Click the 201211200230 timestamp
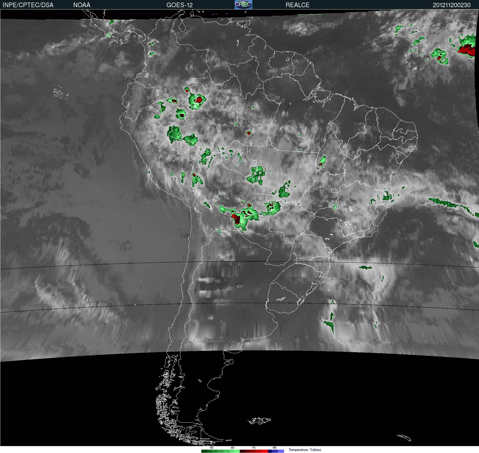Viewport: 479px width, 453px height. [452, 5]
